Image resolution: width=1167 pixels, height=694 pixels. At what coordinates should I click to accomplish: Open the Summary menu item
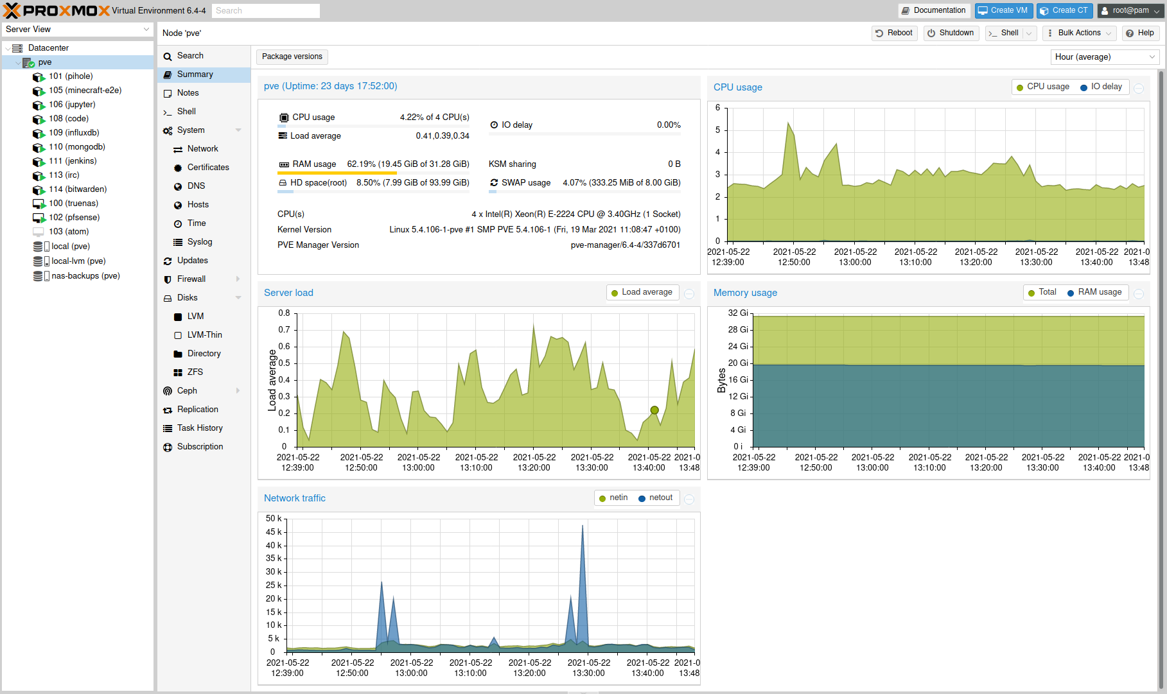[x=204, y=75]
